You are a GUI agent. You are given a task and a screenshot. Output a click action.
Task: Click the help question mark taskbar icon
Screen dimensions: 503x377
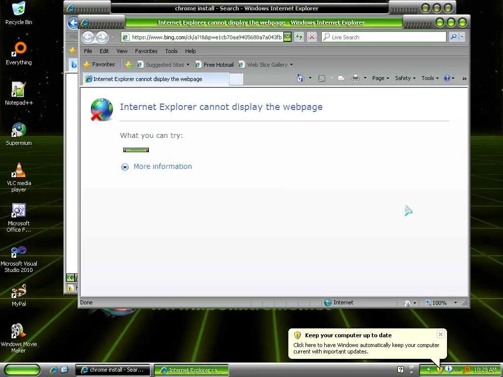400,370
